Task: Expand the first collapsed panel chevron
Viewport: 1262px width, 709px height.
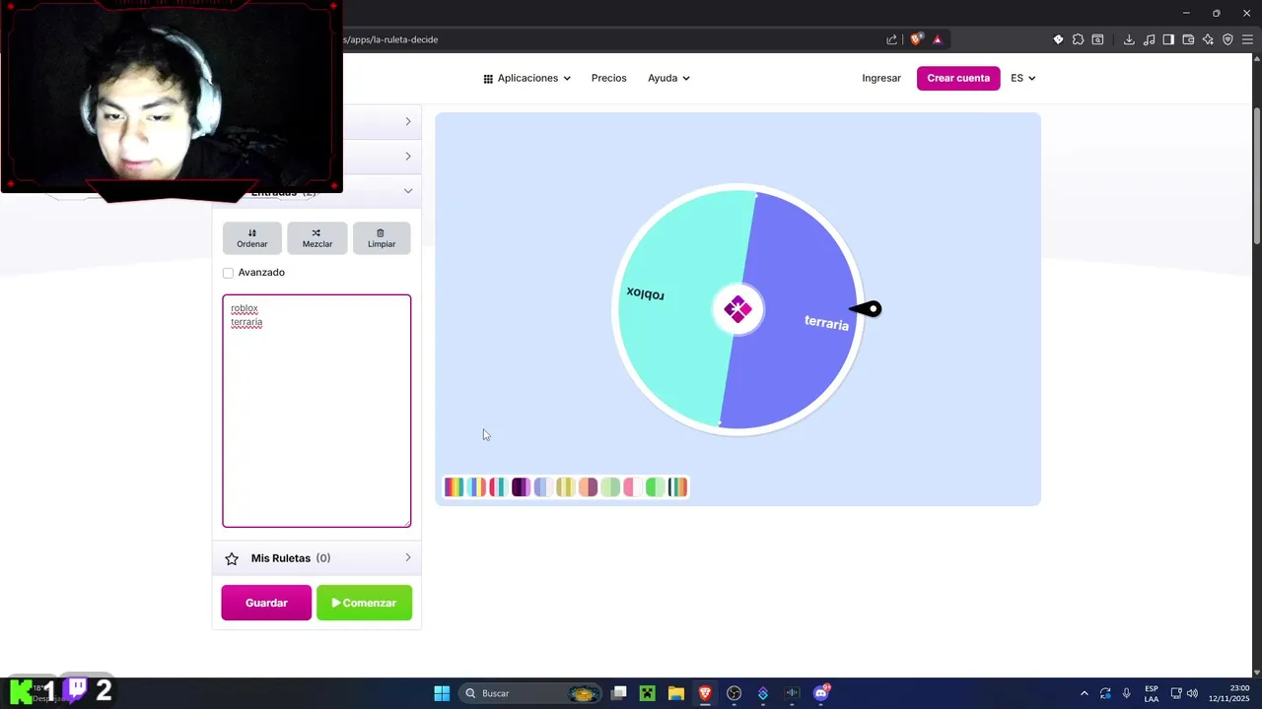Action: [x=408, y=121]
